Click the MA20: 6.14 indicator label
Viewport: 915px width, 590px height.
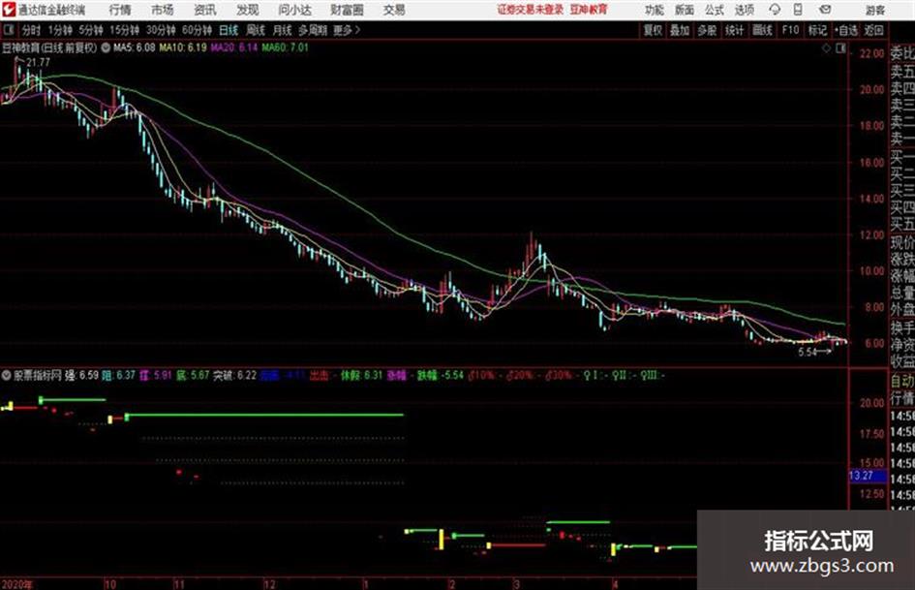(234, 47)
